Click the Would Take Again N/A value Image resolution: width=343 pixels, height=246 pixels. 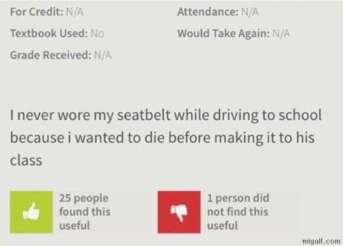[281, 33]
